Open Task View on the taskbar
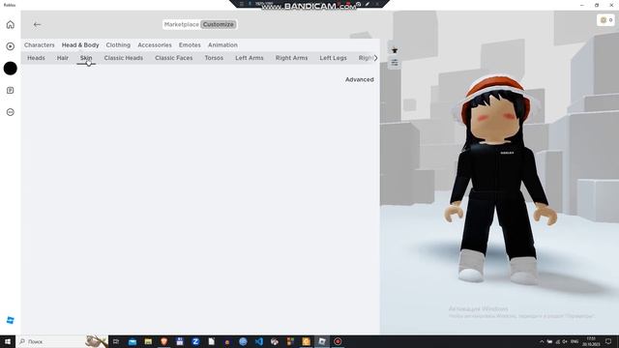The image size is (619, 348). [116, 341]
